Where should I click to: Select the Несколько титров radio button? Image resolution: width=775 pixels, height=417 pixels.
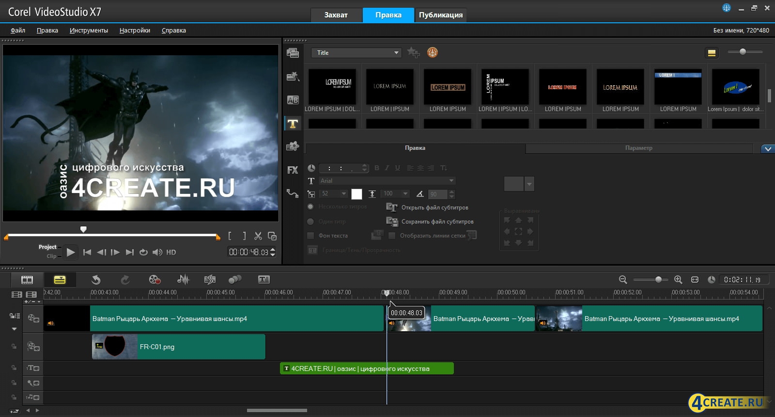click(310, 207)
